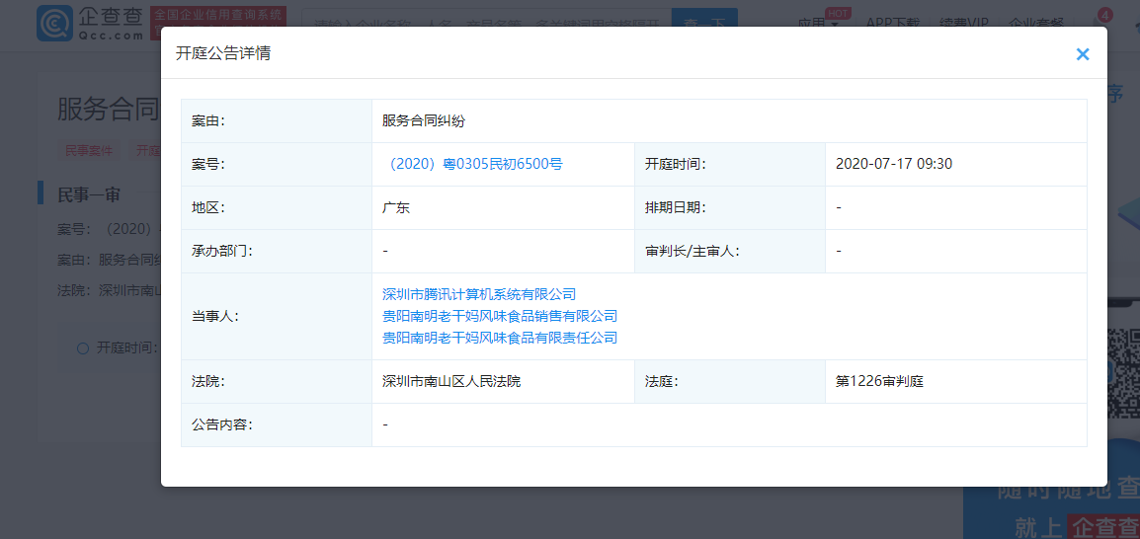Screen dimensions: 1140x539
Task: Expand the 应用 dropdown menu
Action: point(817,23)
